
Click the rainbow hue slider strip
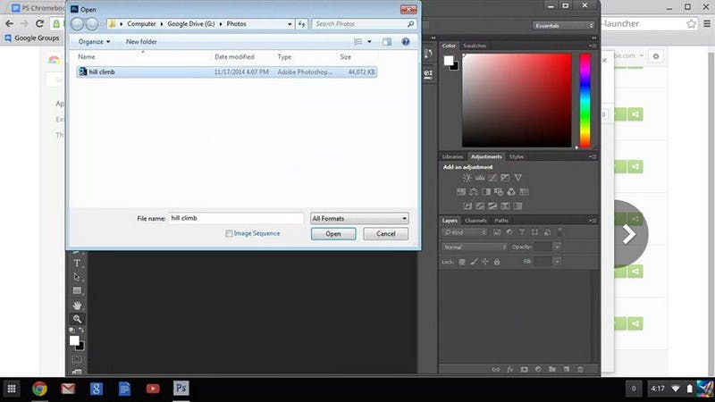pyautogui.click(x=585, y=98)
